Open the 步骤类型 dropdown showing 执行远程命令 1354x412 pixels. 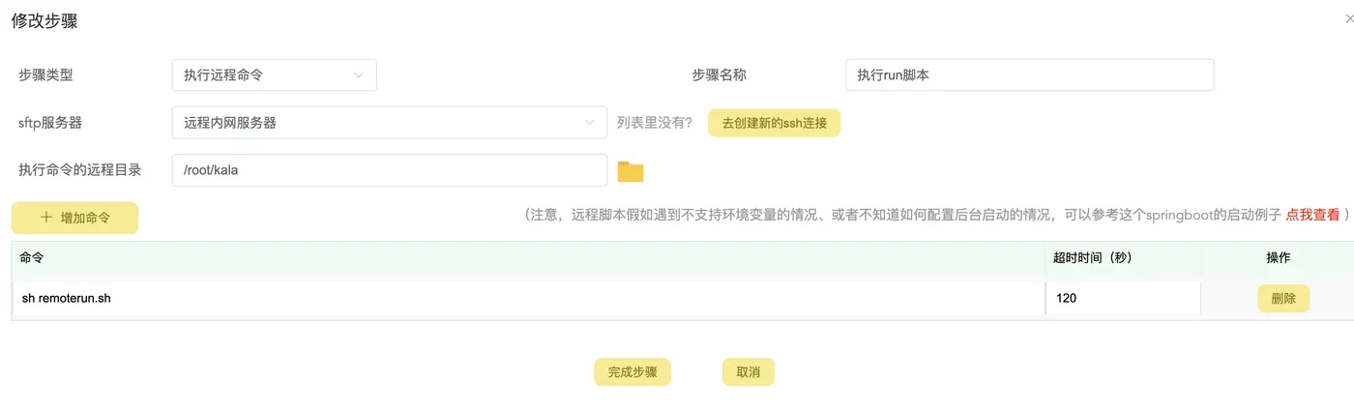pyautogui.click(x=274, y=74)
